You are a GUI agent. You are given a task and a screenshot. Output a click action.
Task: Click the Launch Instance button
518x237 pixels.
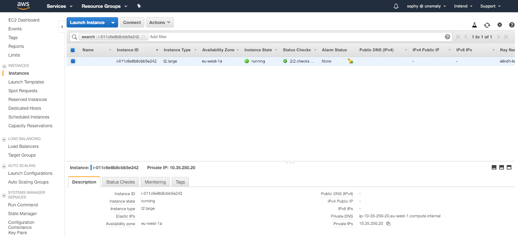pos(87,23)
